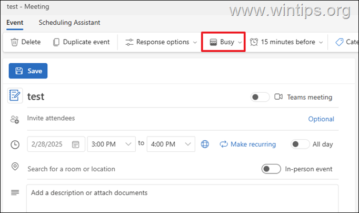Click the description lines icon
This screenshot has height=213, width=359.
15,192
